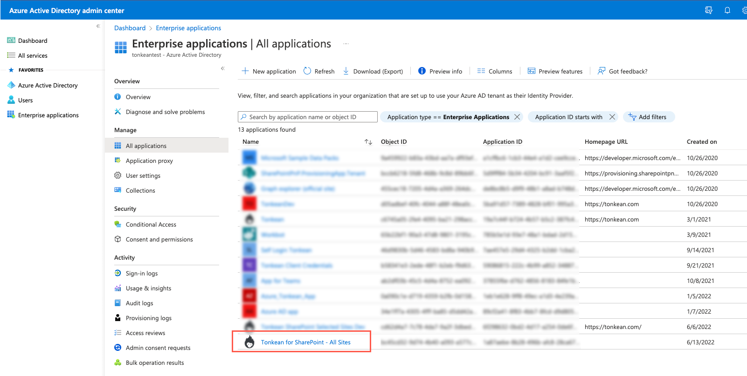Screen dimensions: 747x376
Task: Click Add filters
Action: (649, 117)
